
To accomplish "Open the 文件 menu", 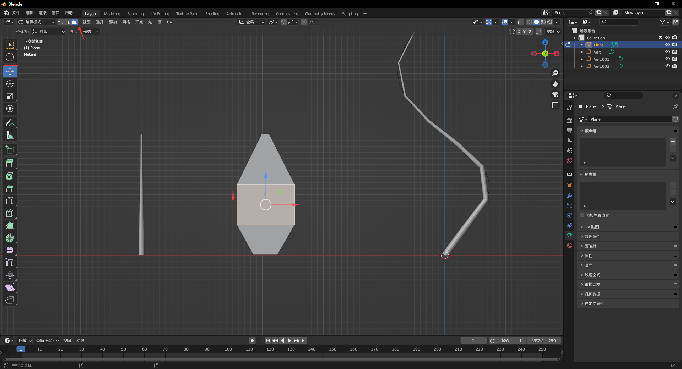I will click(16, 13).
